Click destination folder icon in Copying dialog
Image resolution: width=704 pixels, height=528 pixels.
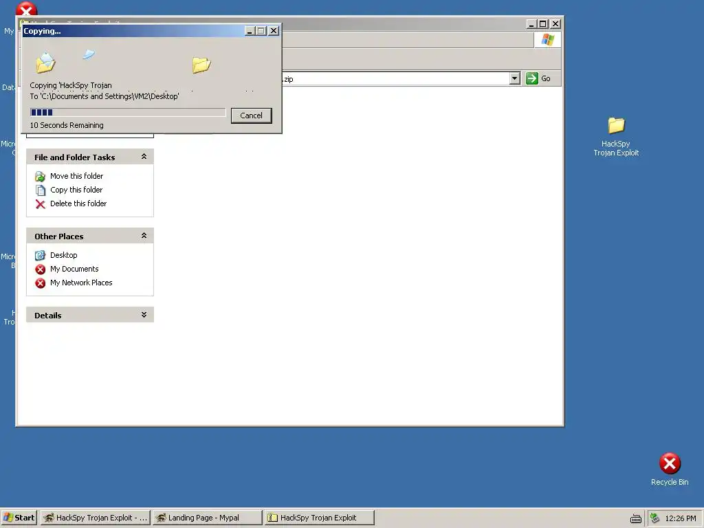(201, 65)
